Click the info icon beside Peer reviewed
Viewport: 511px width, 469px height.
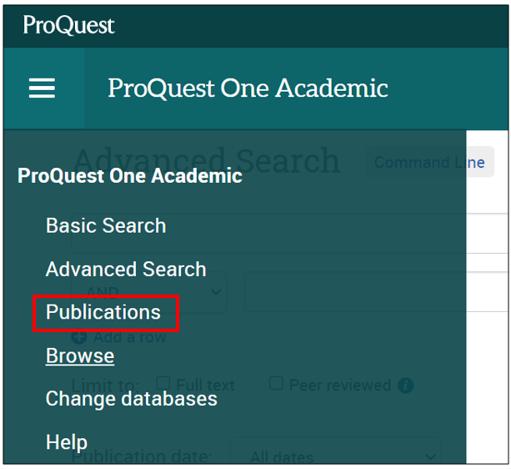pyautogui.click(x=405, y=386)
